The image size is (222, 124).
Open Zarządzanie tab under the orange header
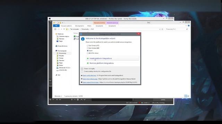[x=99, y=26]
